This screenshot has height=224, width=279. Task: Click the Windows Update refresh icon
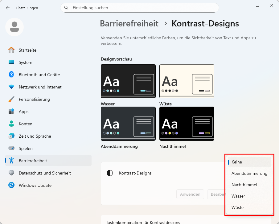(11, 185)
